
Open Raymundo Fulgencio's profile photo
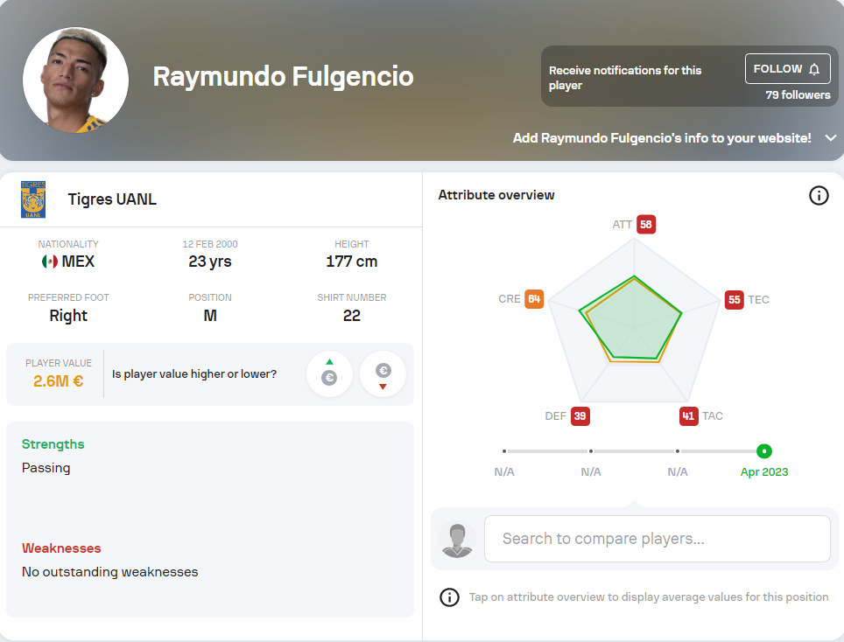point(76,80)
